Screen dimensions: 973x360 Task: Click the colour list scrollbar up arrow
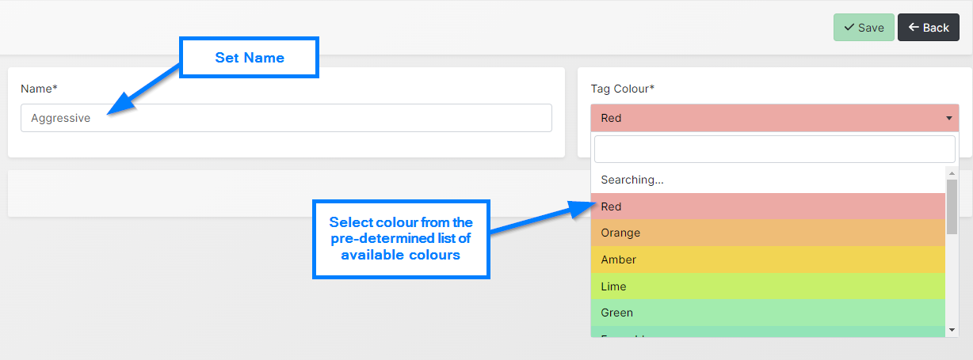pyautogui.click(x=952, y=173)
